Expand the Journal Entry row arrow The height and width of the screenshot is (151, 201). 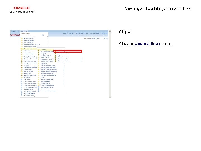coord(81,51)
